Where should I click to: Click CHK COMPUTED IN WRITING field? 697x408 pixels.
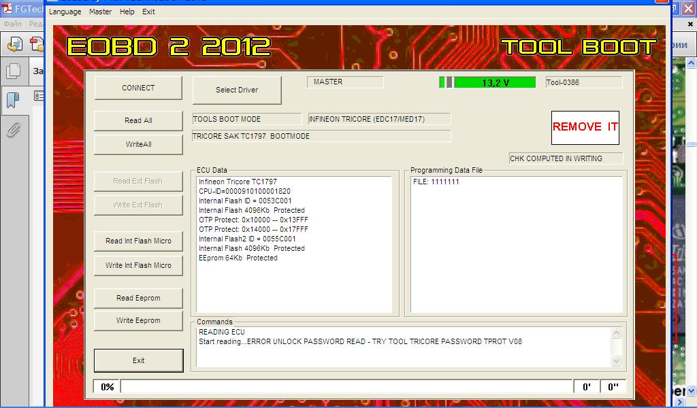(566, 158)
